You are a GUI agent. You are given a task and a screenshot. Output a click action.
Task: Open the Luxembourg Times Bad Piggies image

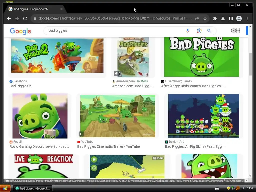pos(202,57)
